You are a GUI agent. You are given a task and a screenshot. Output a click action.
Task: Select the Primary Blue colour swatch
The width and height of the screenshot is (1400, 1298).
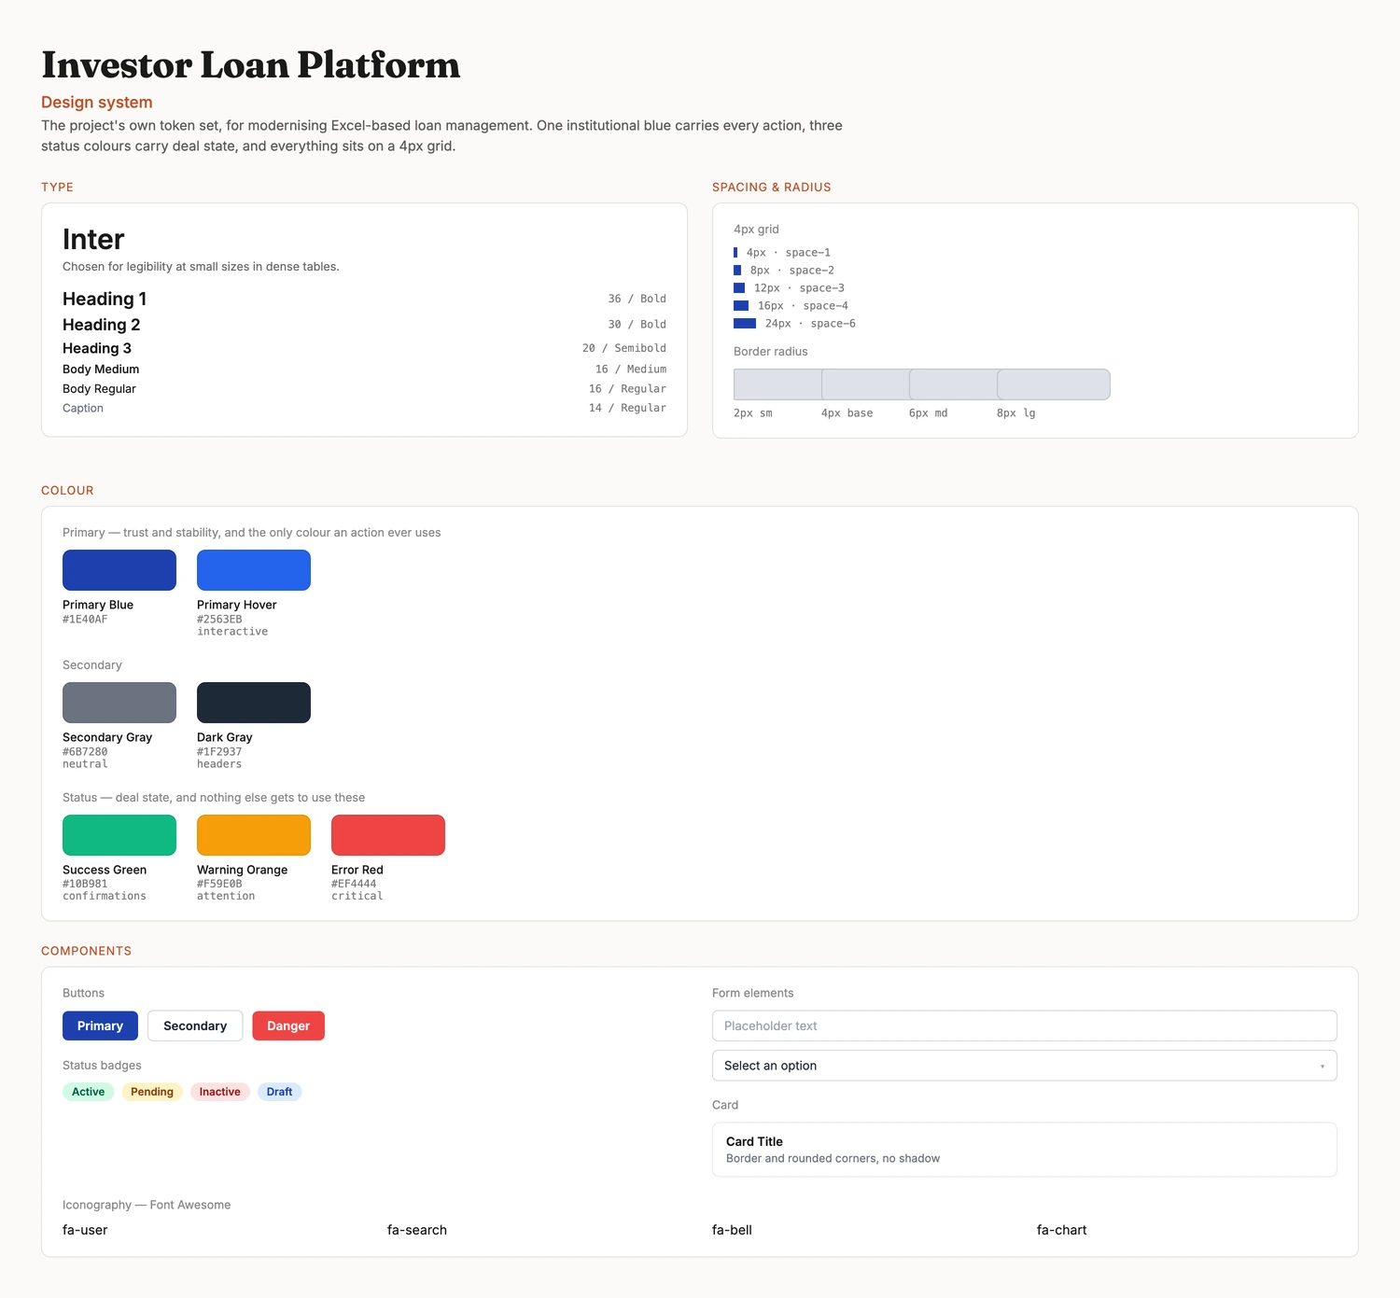(x=119, y=570)
